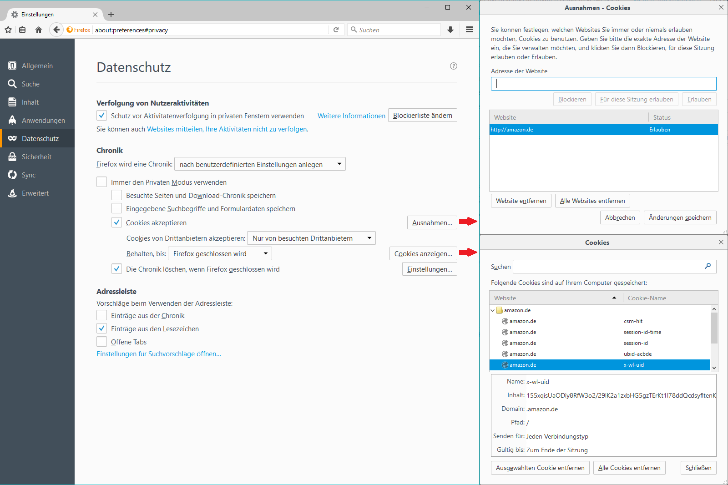Click 'Abbrechen' in the exceptions dialog

620,217
